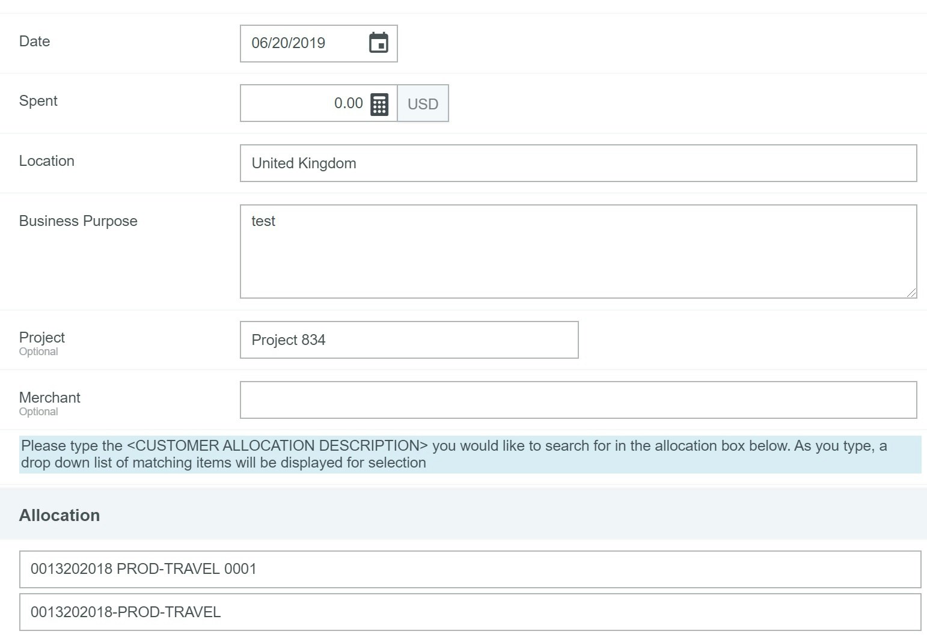The image size is (927, 640).
Task: Click the Location field with United Kingdom
Action: pyautogui.click(x=577, y=163)
